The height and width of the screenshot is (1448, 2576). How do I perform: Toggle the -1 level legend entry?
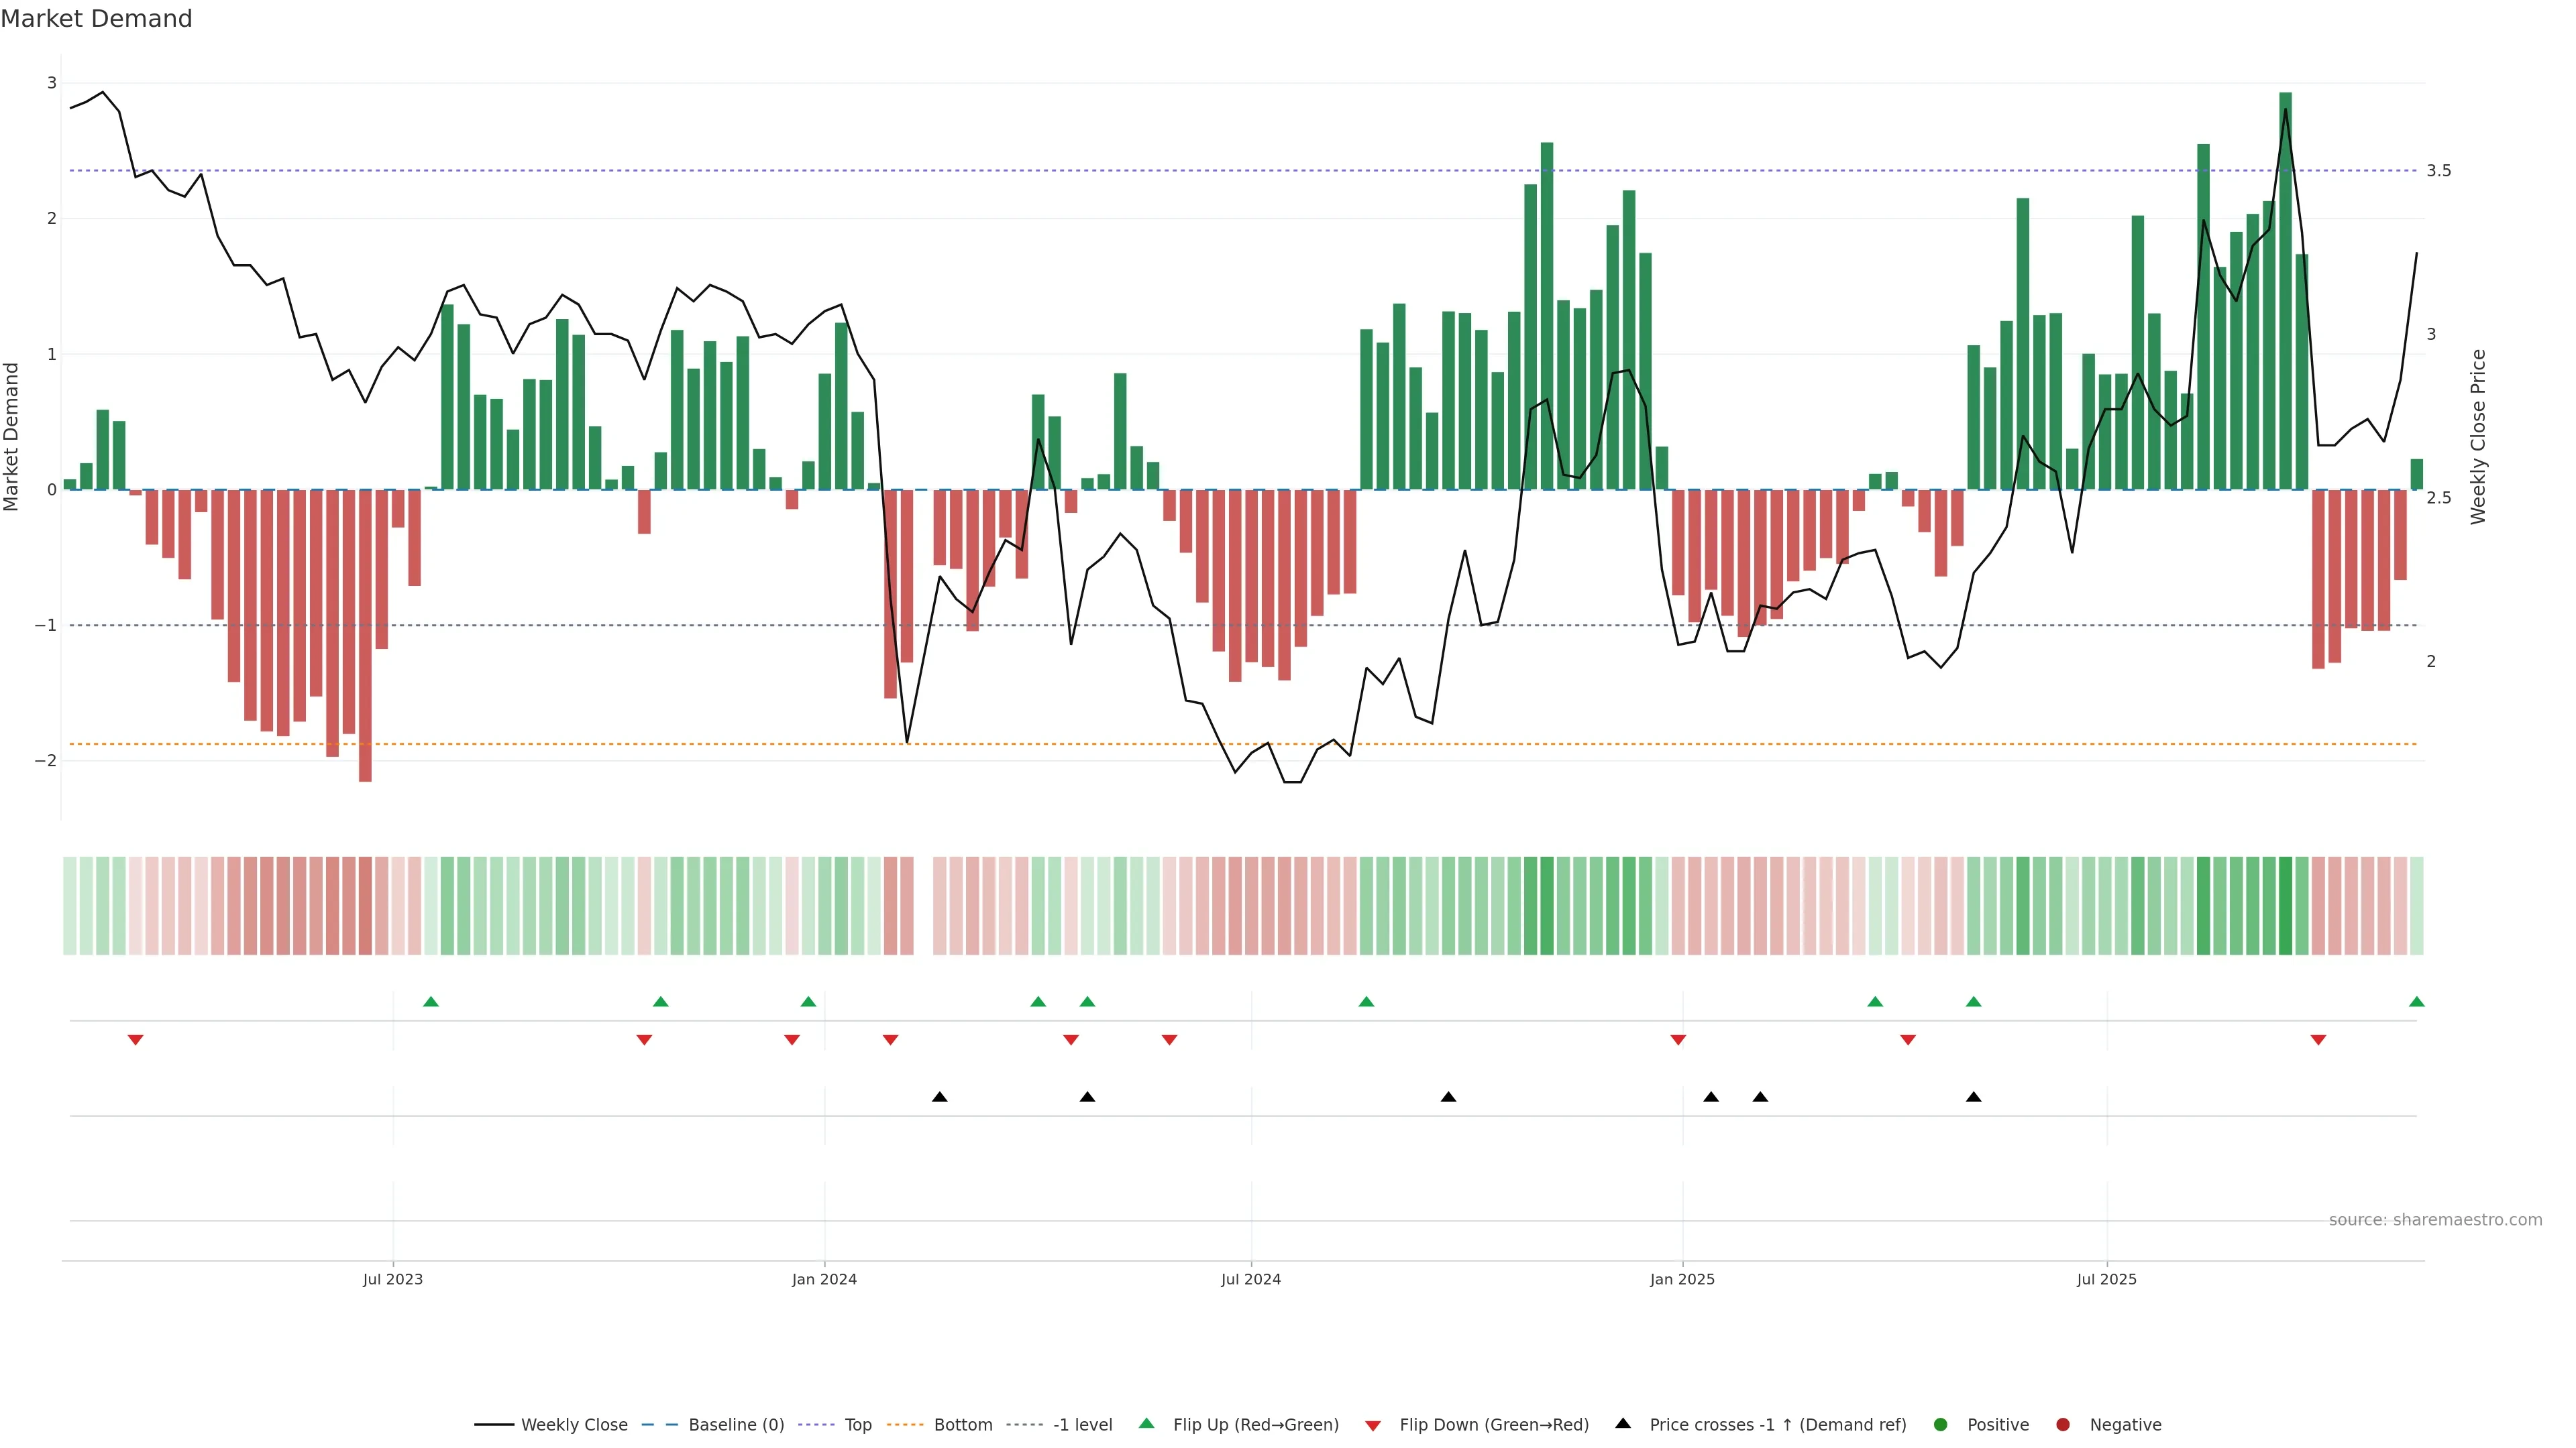tap(1082, 1424)
